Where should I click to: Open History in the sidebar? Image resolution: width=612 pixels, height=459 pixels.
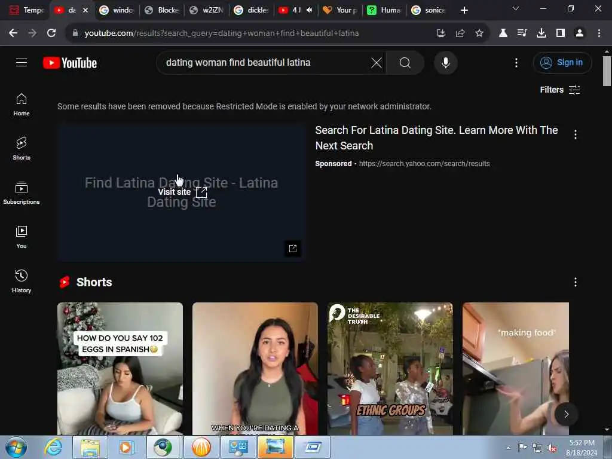(x=22, y=281)
